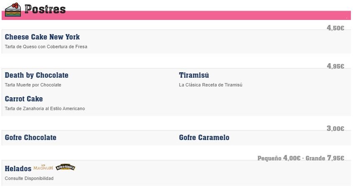Click the pink Postres header bar

(176, 15)
